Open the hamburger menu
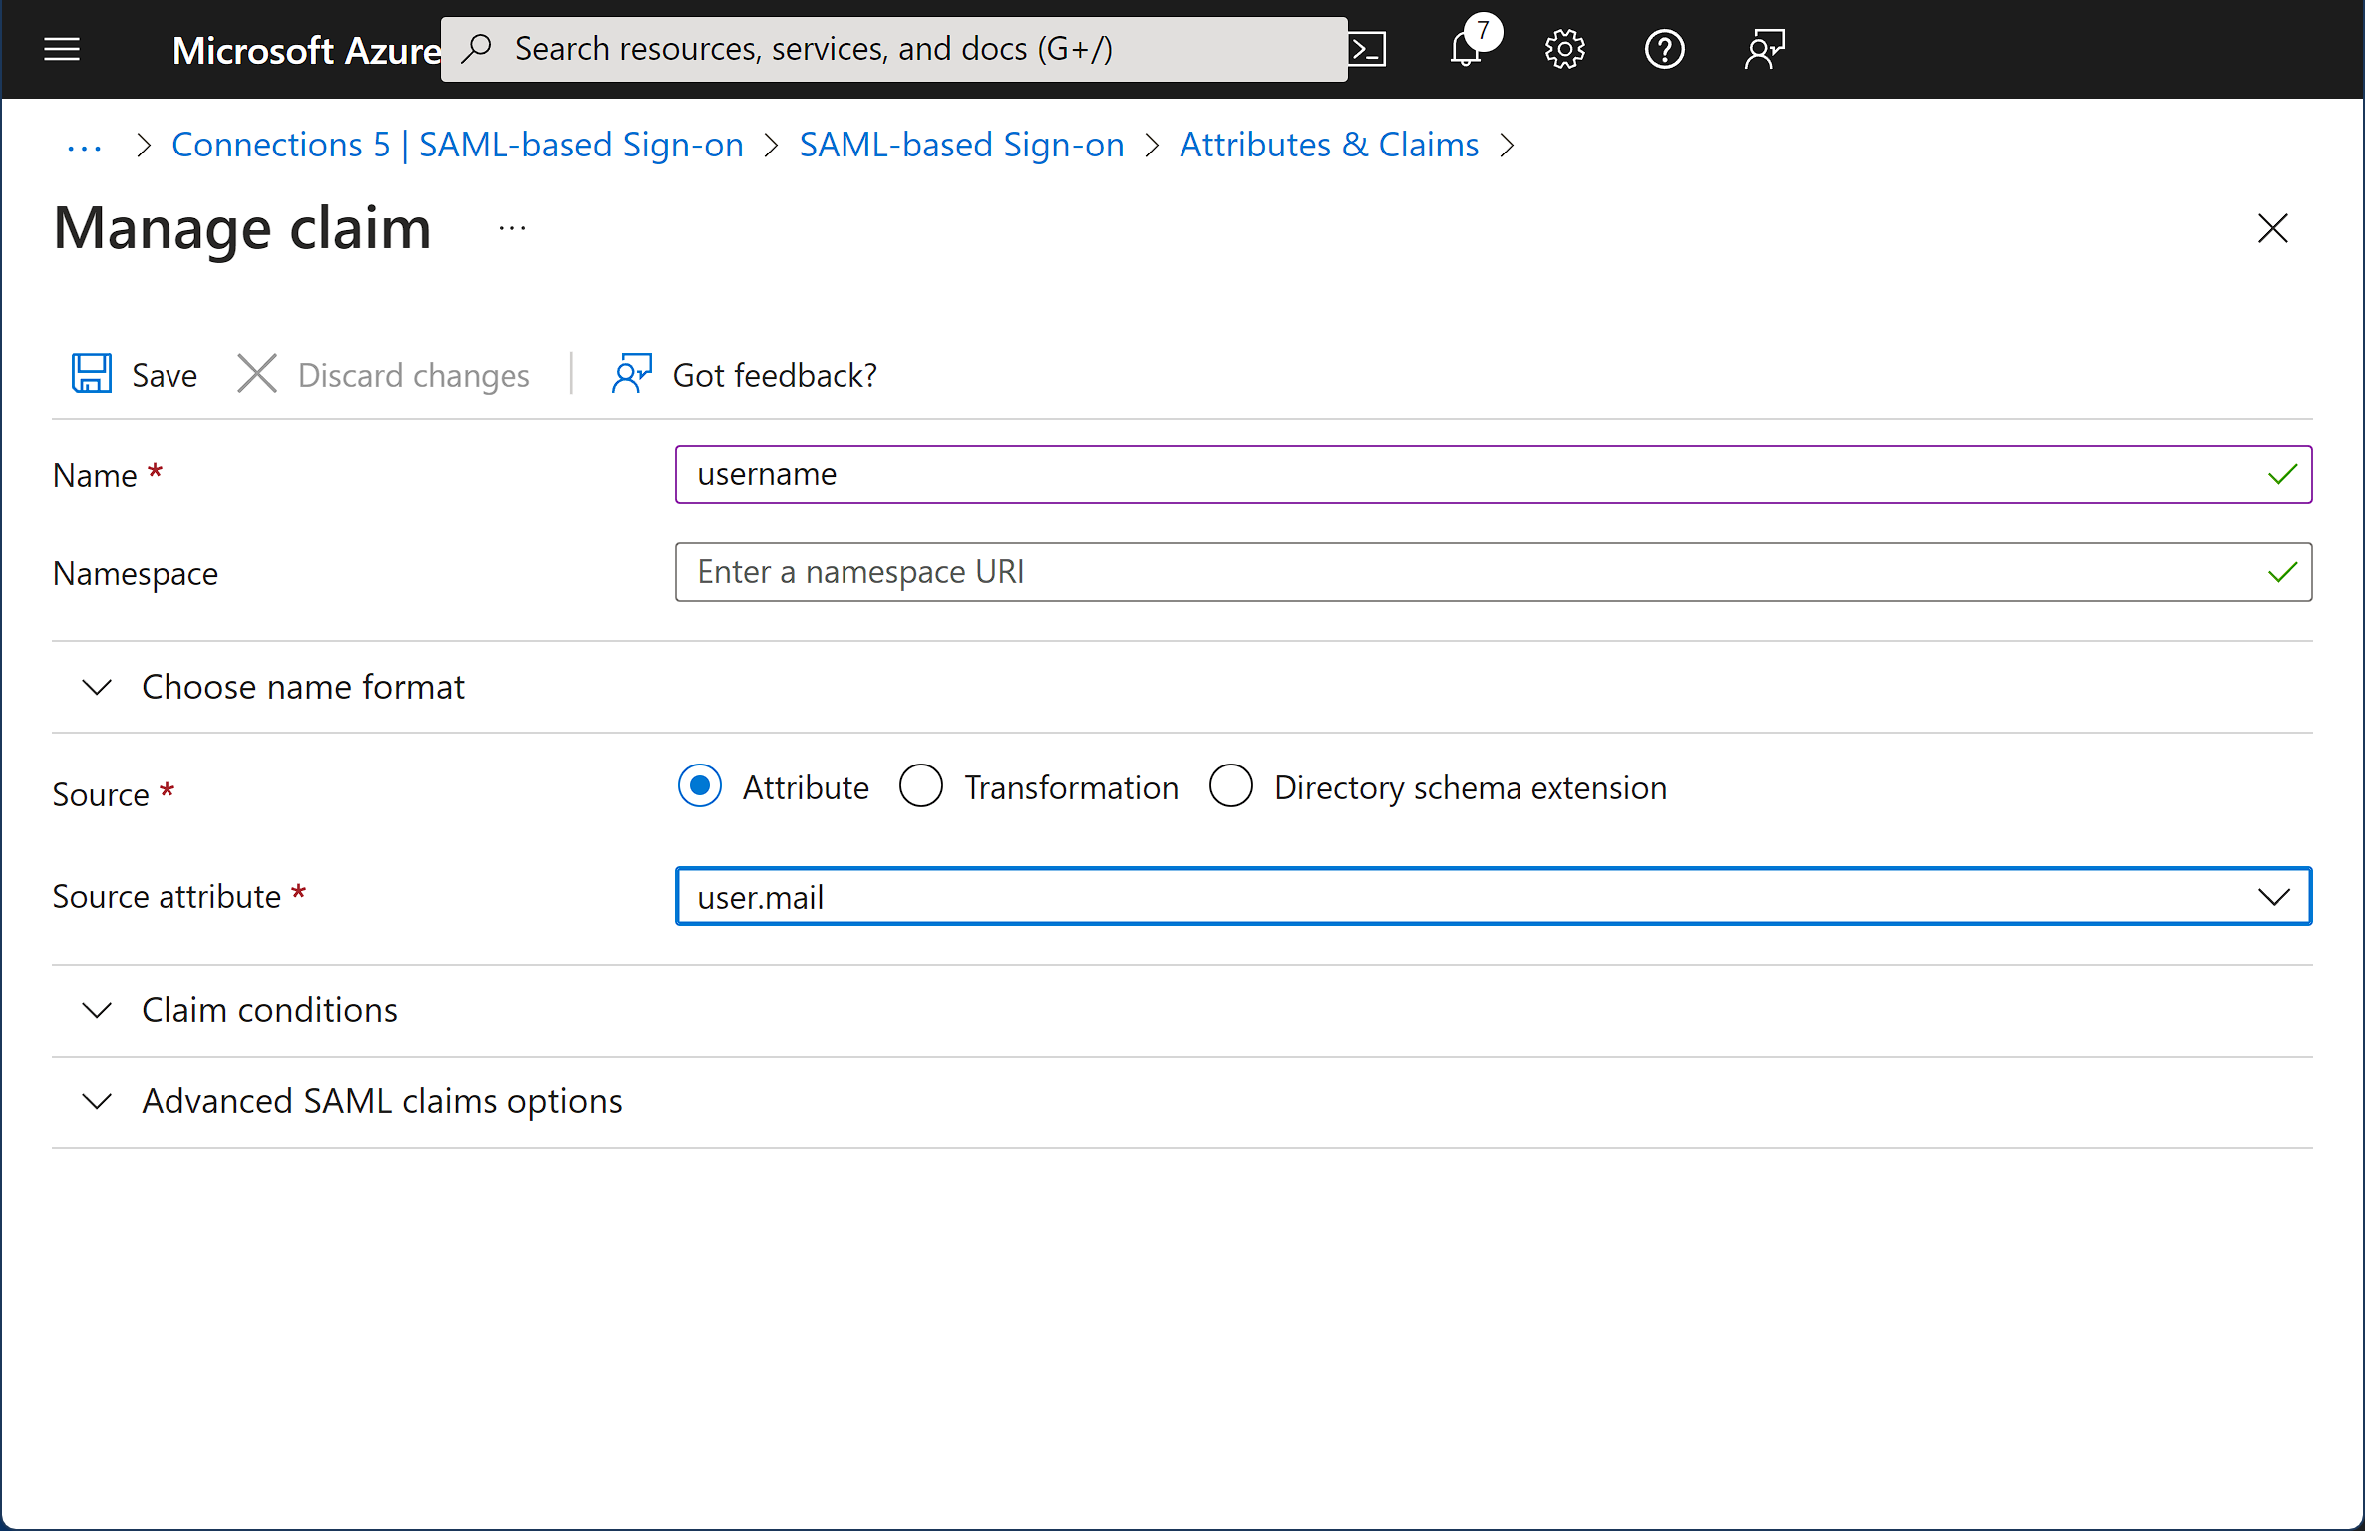The image size is (2365, 1531). click(61, 49)
